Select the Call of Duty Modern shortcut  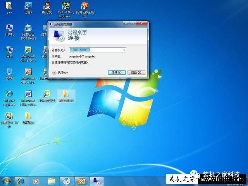pyautogui.click(x=66, y=10)
